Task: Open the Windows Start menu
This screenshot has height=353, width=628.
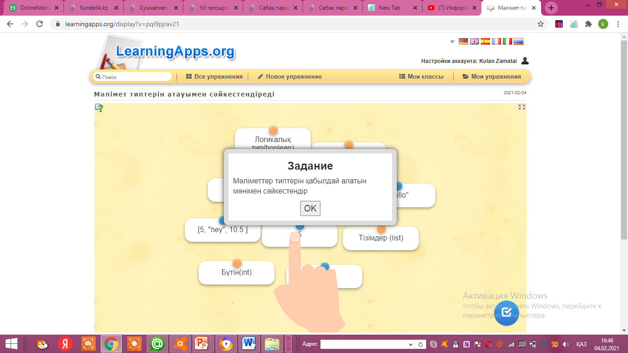Action: pos(11,344)
